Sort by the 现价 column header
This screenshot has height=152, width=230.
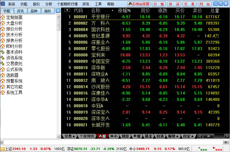coord(145,11)
